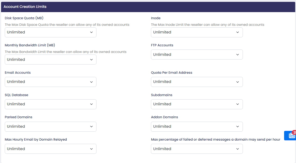Click the FTP Accounts label
Screen dimensions: 296x163
click(x=162, y=45)
